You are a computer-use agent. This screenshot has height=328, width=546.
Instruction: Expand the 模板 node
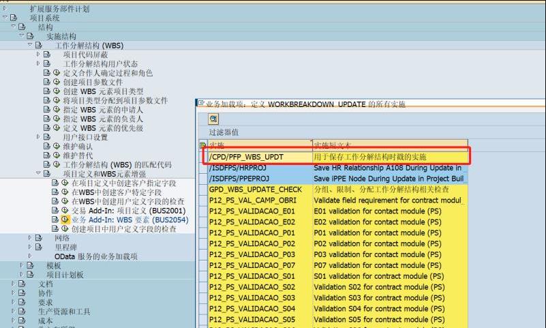pos(22,265)
